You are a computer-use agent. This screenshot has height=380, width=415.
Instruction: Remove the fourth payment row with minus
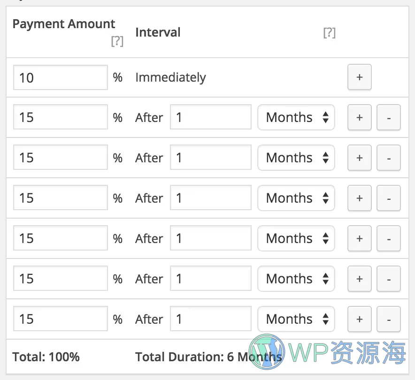pyautogui.click(x=389, y=198)
